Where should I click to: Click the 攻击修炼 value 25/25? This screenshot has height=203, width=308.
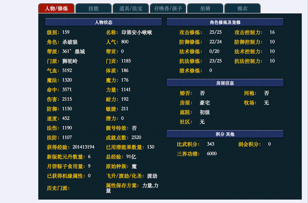pyautogui.click(x=216, y=32)
